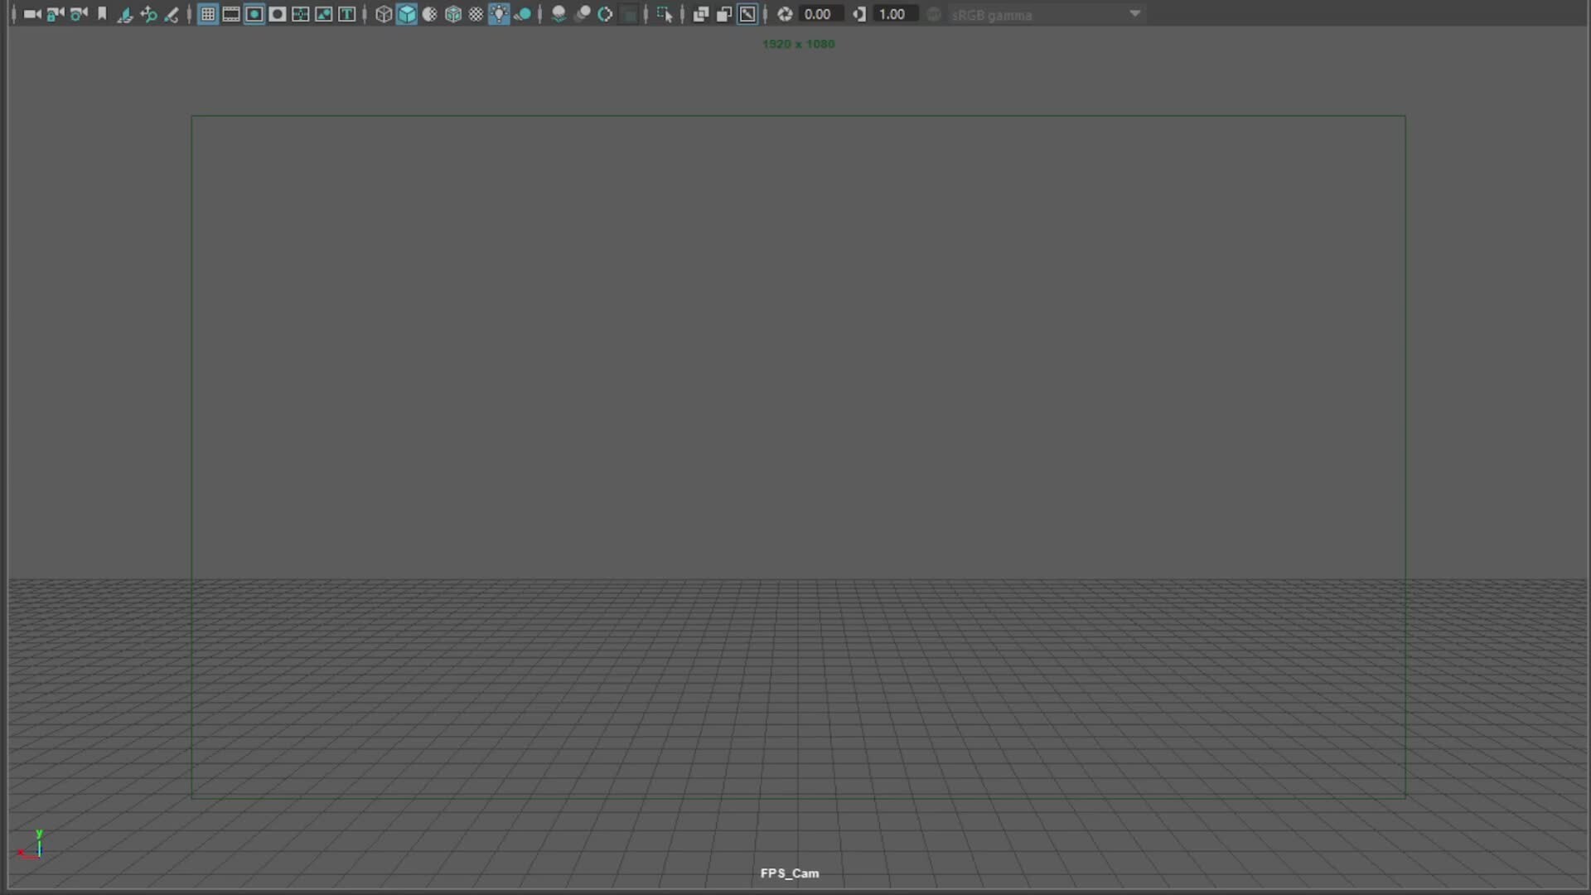The height and width of the screenshot is (895, 1591).
Task: Enable the film gate display
Action: [230, 14]
